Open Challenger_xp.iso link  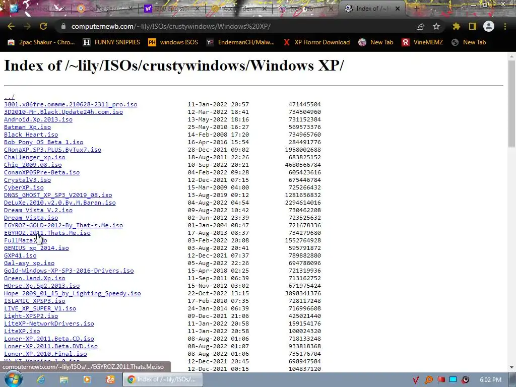35,157
